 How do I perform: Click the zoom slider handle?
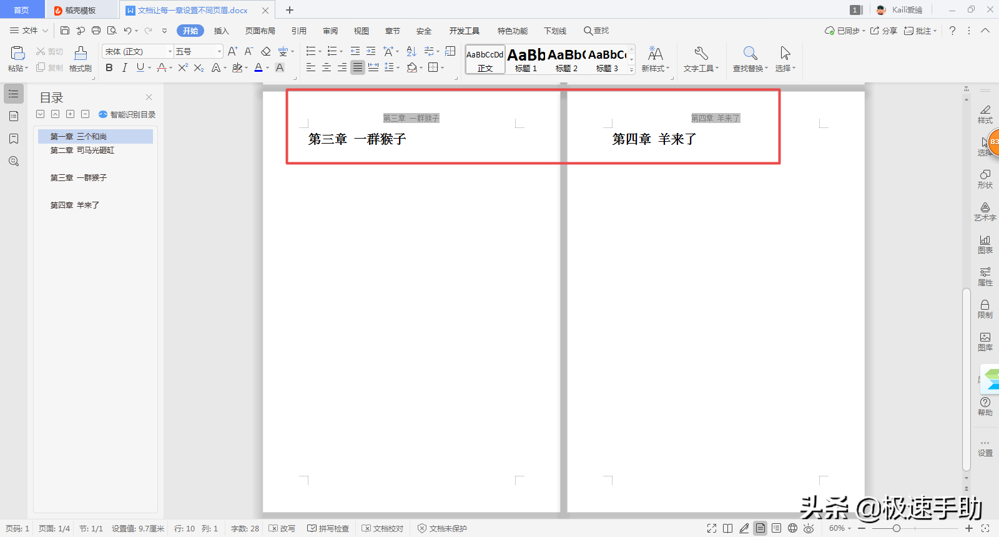coord(896,528)
